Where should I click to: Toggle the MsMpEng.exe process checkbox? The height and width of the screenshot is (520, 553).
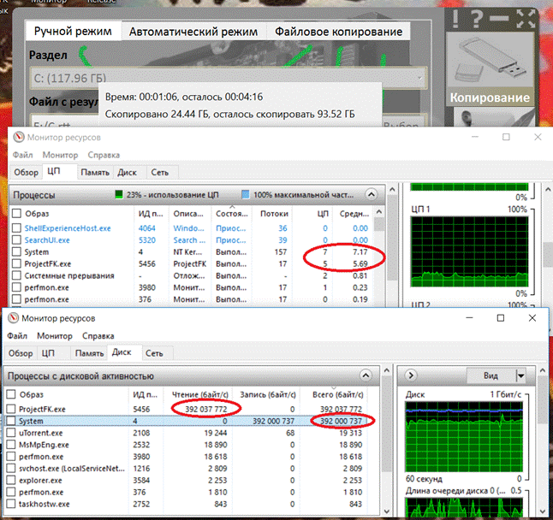[11, 445]
